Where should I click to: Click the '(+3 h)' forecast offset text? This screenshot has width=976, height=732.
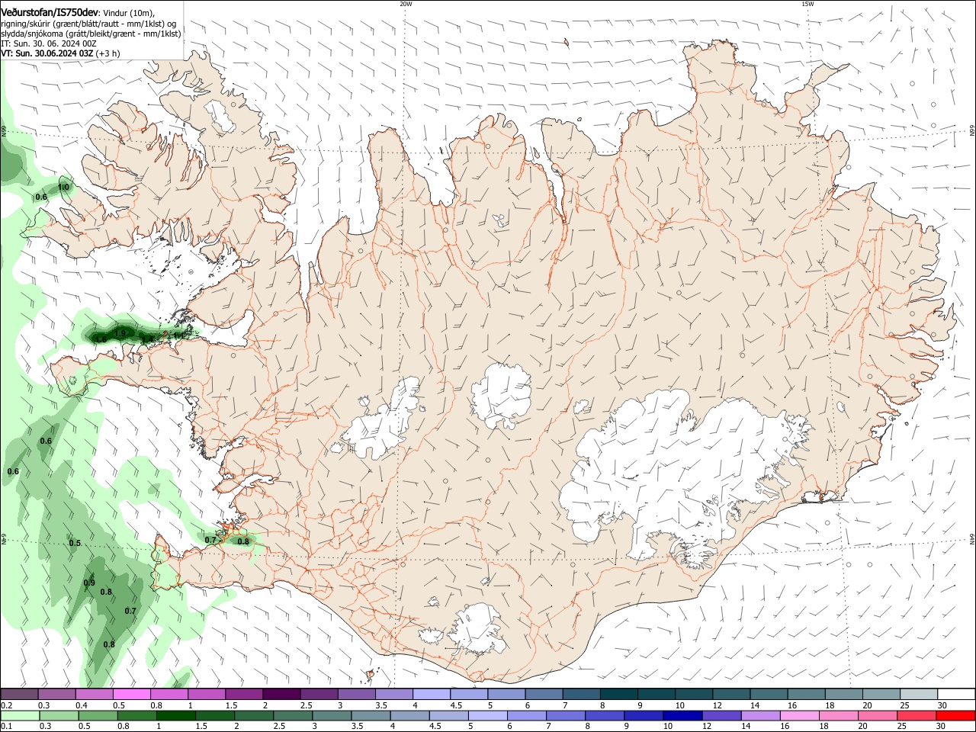(x=108, y=53)
